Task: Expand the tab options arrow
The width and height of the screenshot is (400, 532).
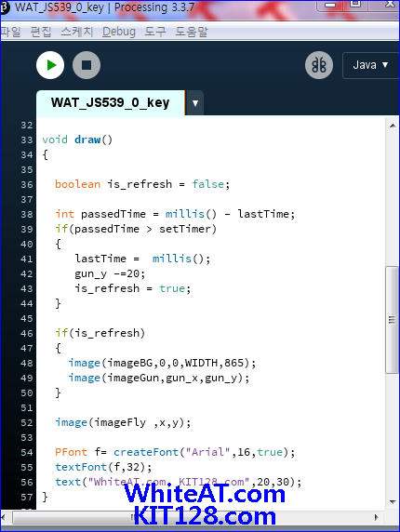Action: [195, 103]
